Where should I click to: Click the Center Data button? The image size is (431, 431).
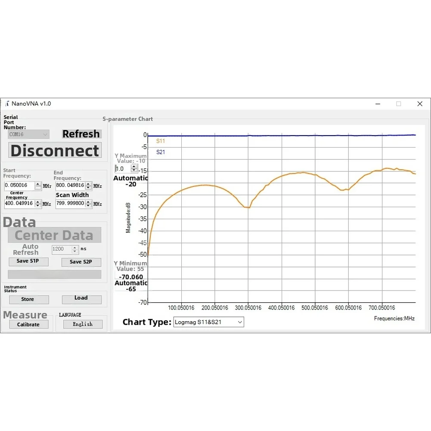point(54,235)
